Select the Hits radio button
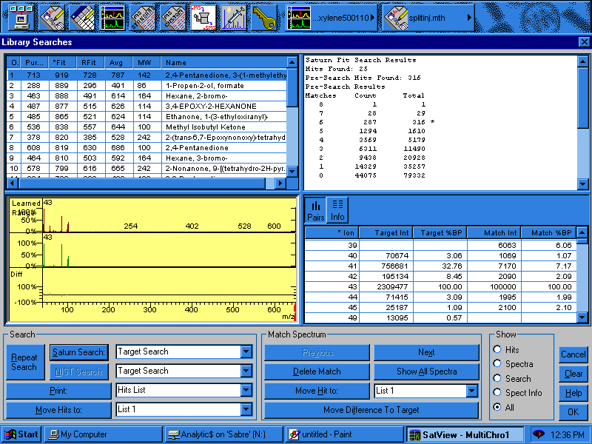This screenshot has height=444, width=592. (497, 349)
